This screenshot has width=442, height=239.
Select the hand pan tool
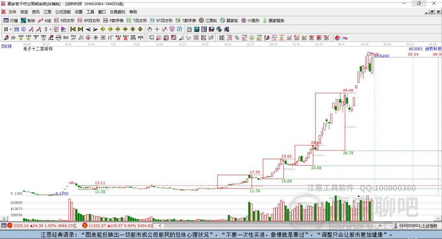pos(150,29)
